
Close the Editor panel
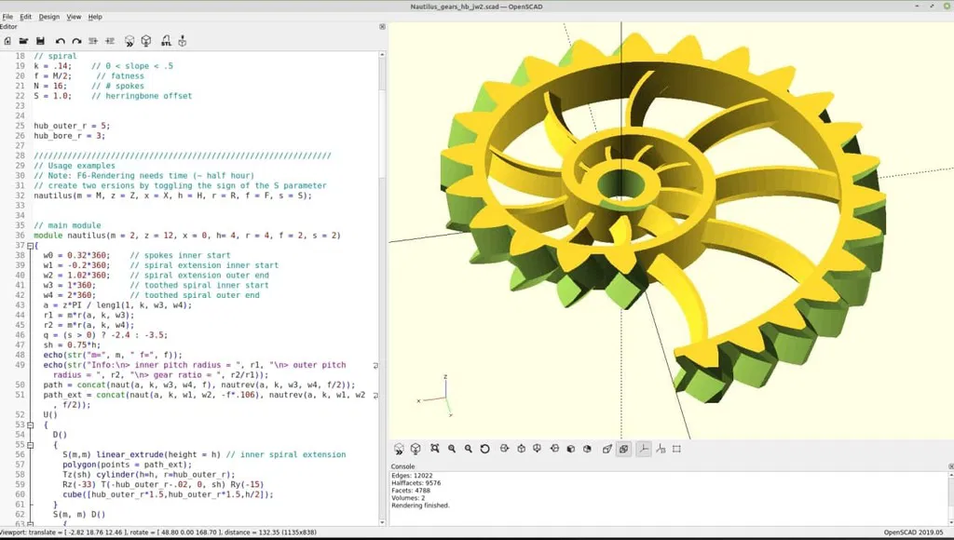[381, 26]
